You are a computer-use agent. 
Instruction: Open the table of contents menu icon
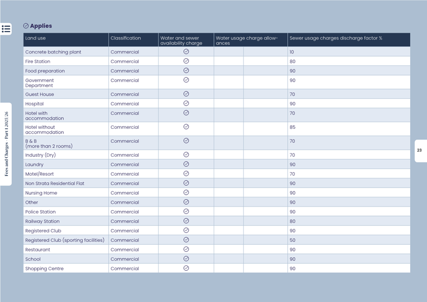(x=6, y=29)
